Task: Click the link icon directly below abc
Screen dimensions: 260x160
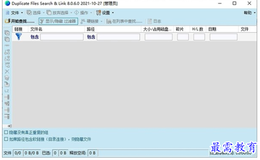Action: [7, 52]
